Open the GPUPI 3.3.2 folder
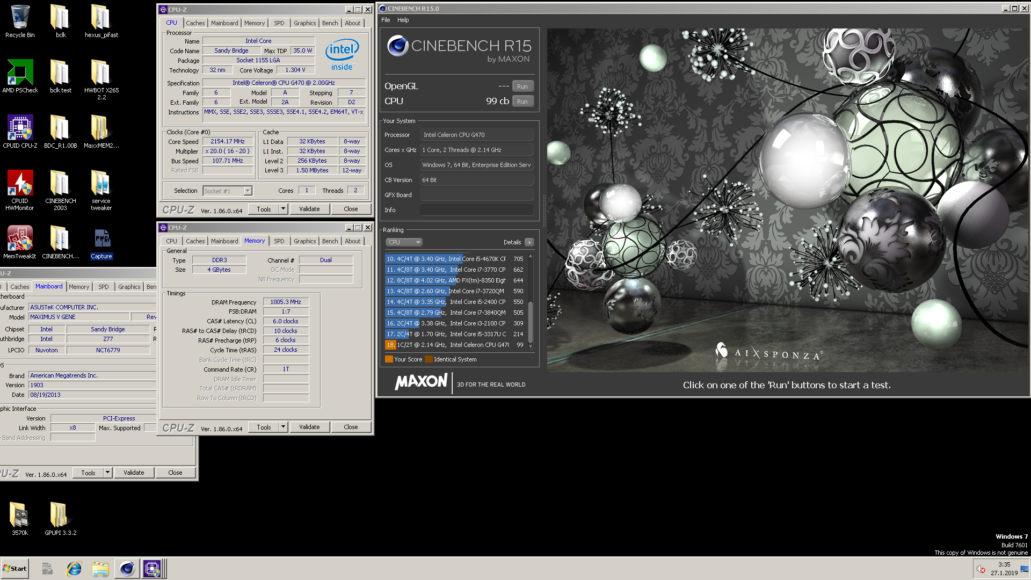The height and width of the screenshot is (580, 1031). (60, 519)
